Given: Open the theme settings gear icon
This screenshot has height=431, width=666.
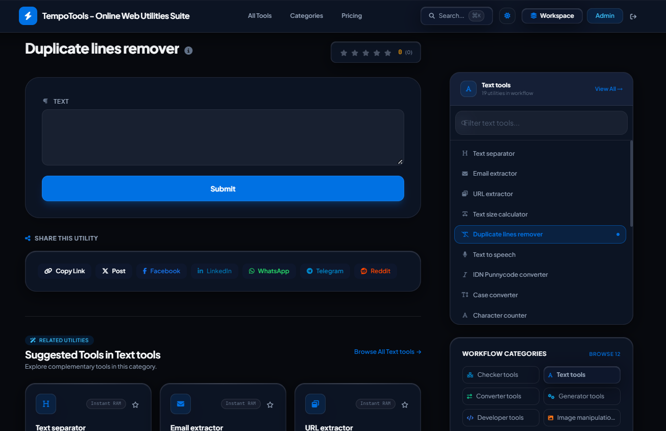Looking at the screenshot, I should (507, 16).
